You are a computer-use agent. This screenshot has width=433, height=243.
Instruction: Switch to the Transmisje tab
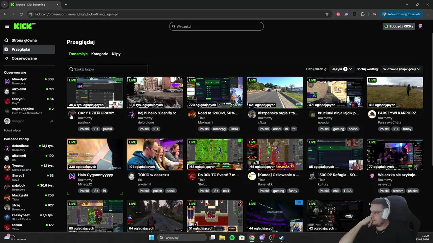pyautogui.click(x=78, y=54)
